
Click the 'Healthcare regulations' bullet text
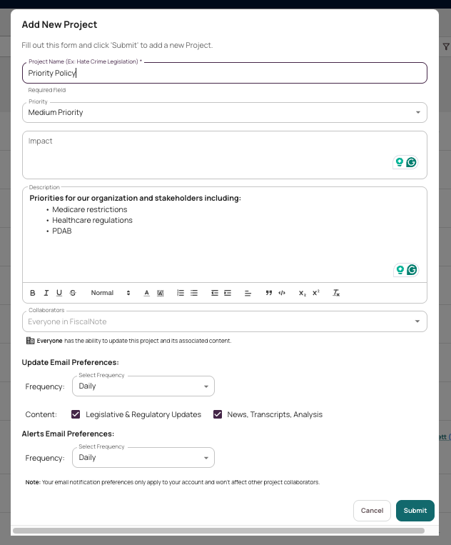pyautogui.click(x=92, y=221)
